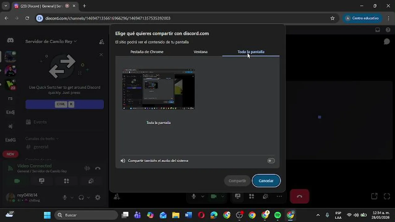The height and width of the screenshot is (222, 395).
Task: Open the aj server icon
Action: click(10, 126)
